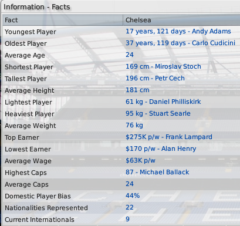The height and width of the screenshot is (226, 240).
Task: Sort by the Fact column header
Action: coord(63,20)
